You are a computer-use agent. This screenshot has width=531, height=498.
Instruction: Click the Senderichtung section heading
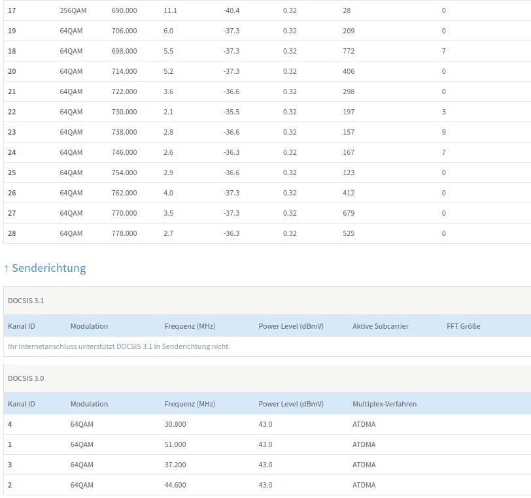click(x=44, y=268)
